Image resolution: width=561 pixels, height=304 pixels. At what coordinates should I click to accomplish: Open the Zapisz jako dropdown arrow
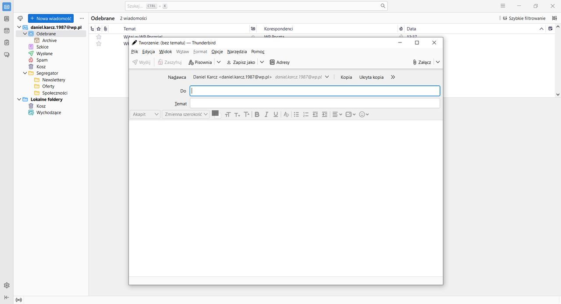[262, 62]
